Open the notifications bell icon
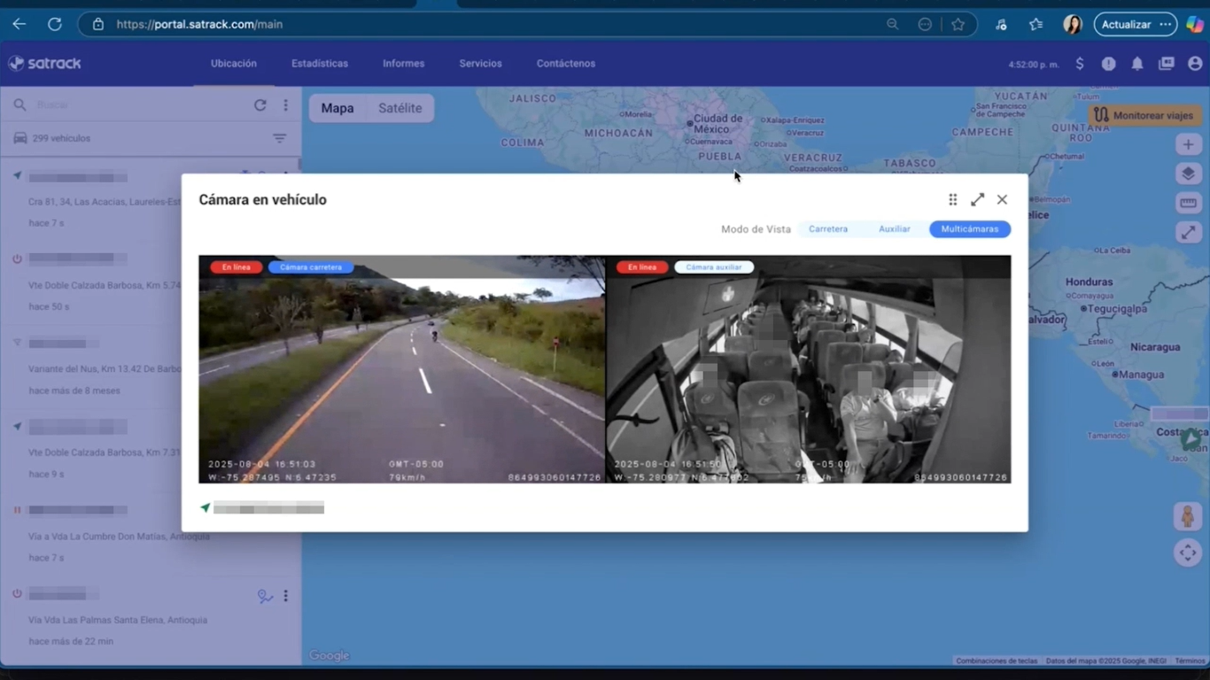The width and height of the screenshot is (1210, 680). pos(1137,64)
